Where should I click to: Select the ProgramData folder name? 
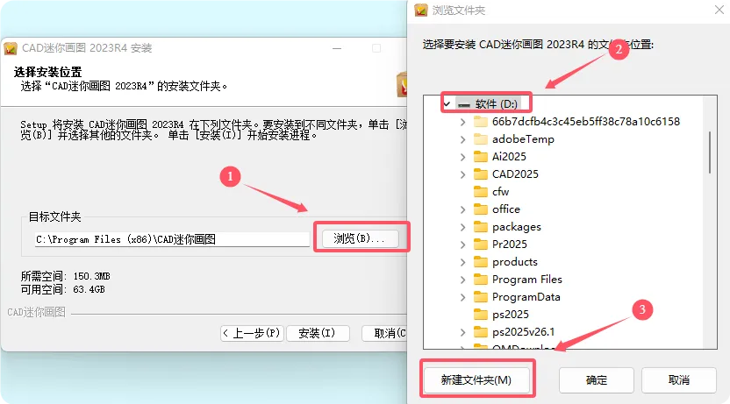pos(526,297)
